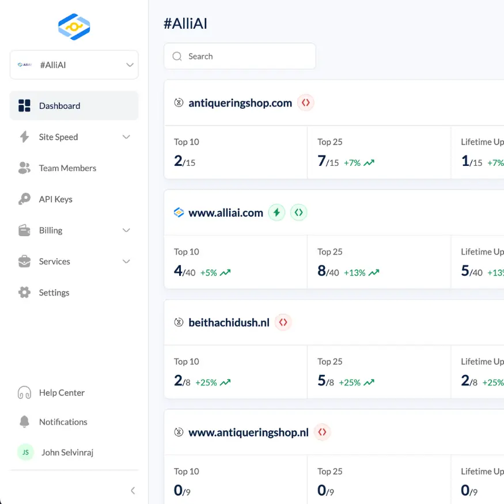Screen dimensions: 504x504
Task: Click red code icon beside www.antiqueringshop.nl
Action: coord(323,432)
